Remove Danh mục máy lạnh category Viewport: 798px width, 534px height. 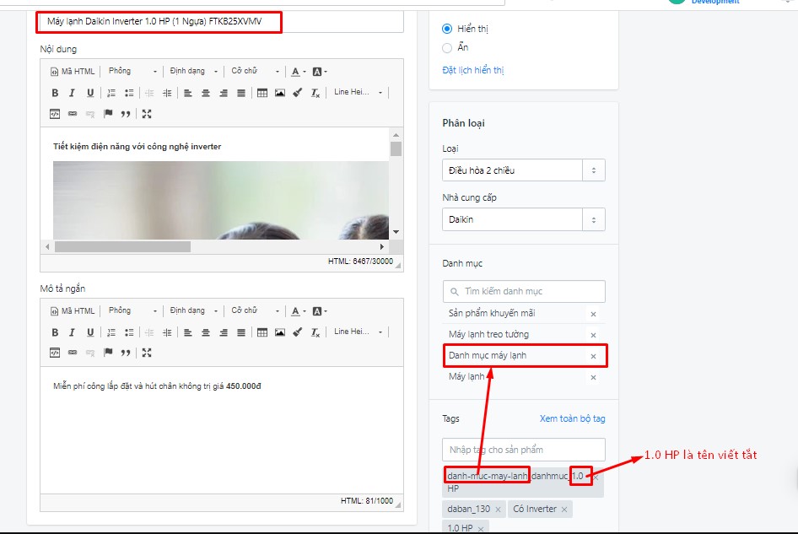(x=593, y=356)
